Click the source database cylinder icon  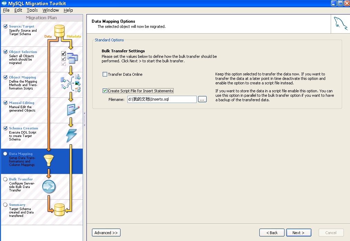pyautogui.click(x=59, y=31)
